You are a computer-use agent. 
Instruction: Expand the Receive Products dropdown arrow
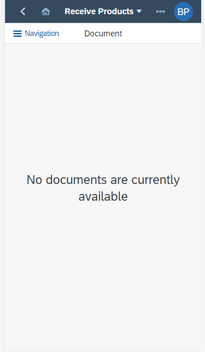pyautogui.click(x=139, y=11)
